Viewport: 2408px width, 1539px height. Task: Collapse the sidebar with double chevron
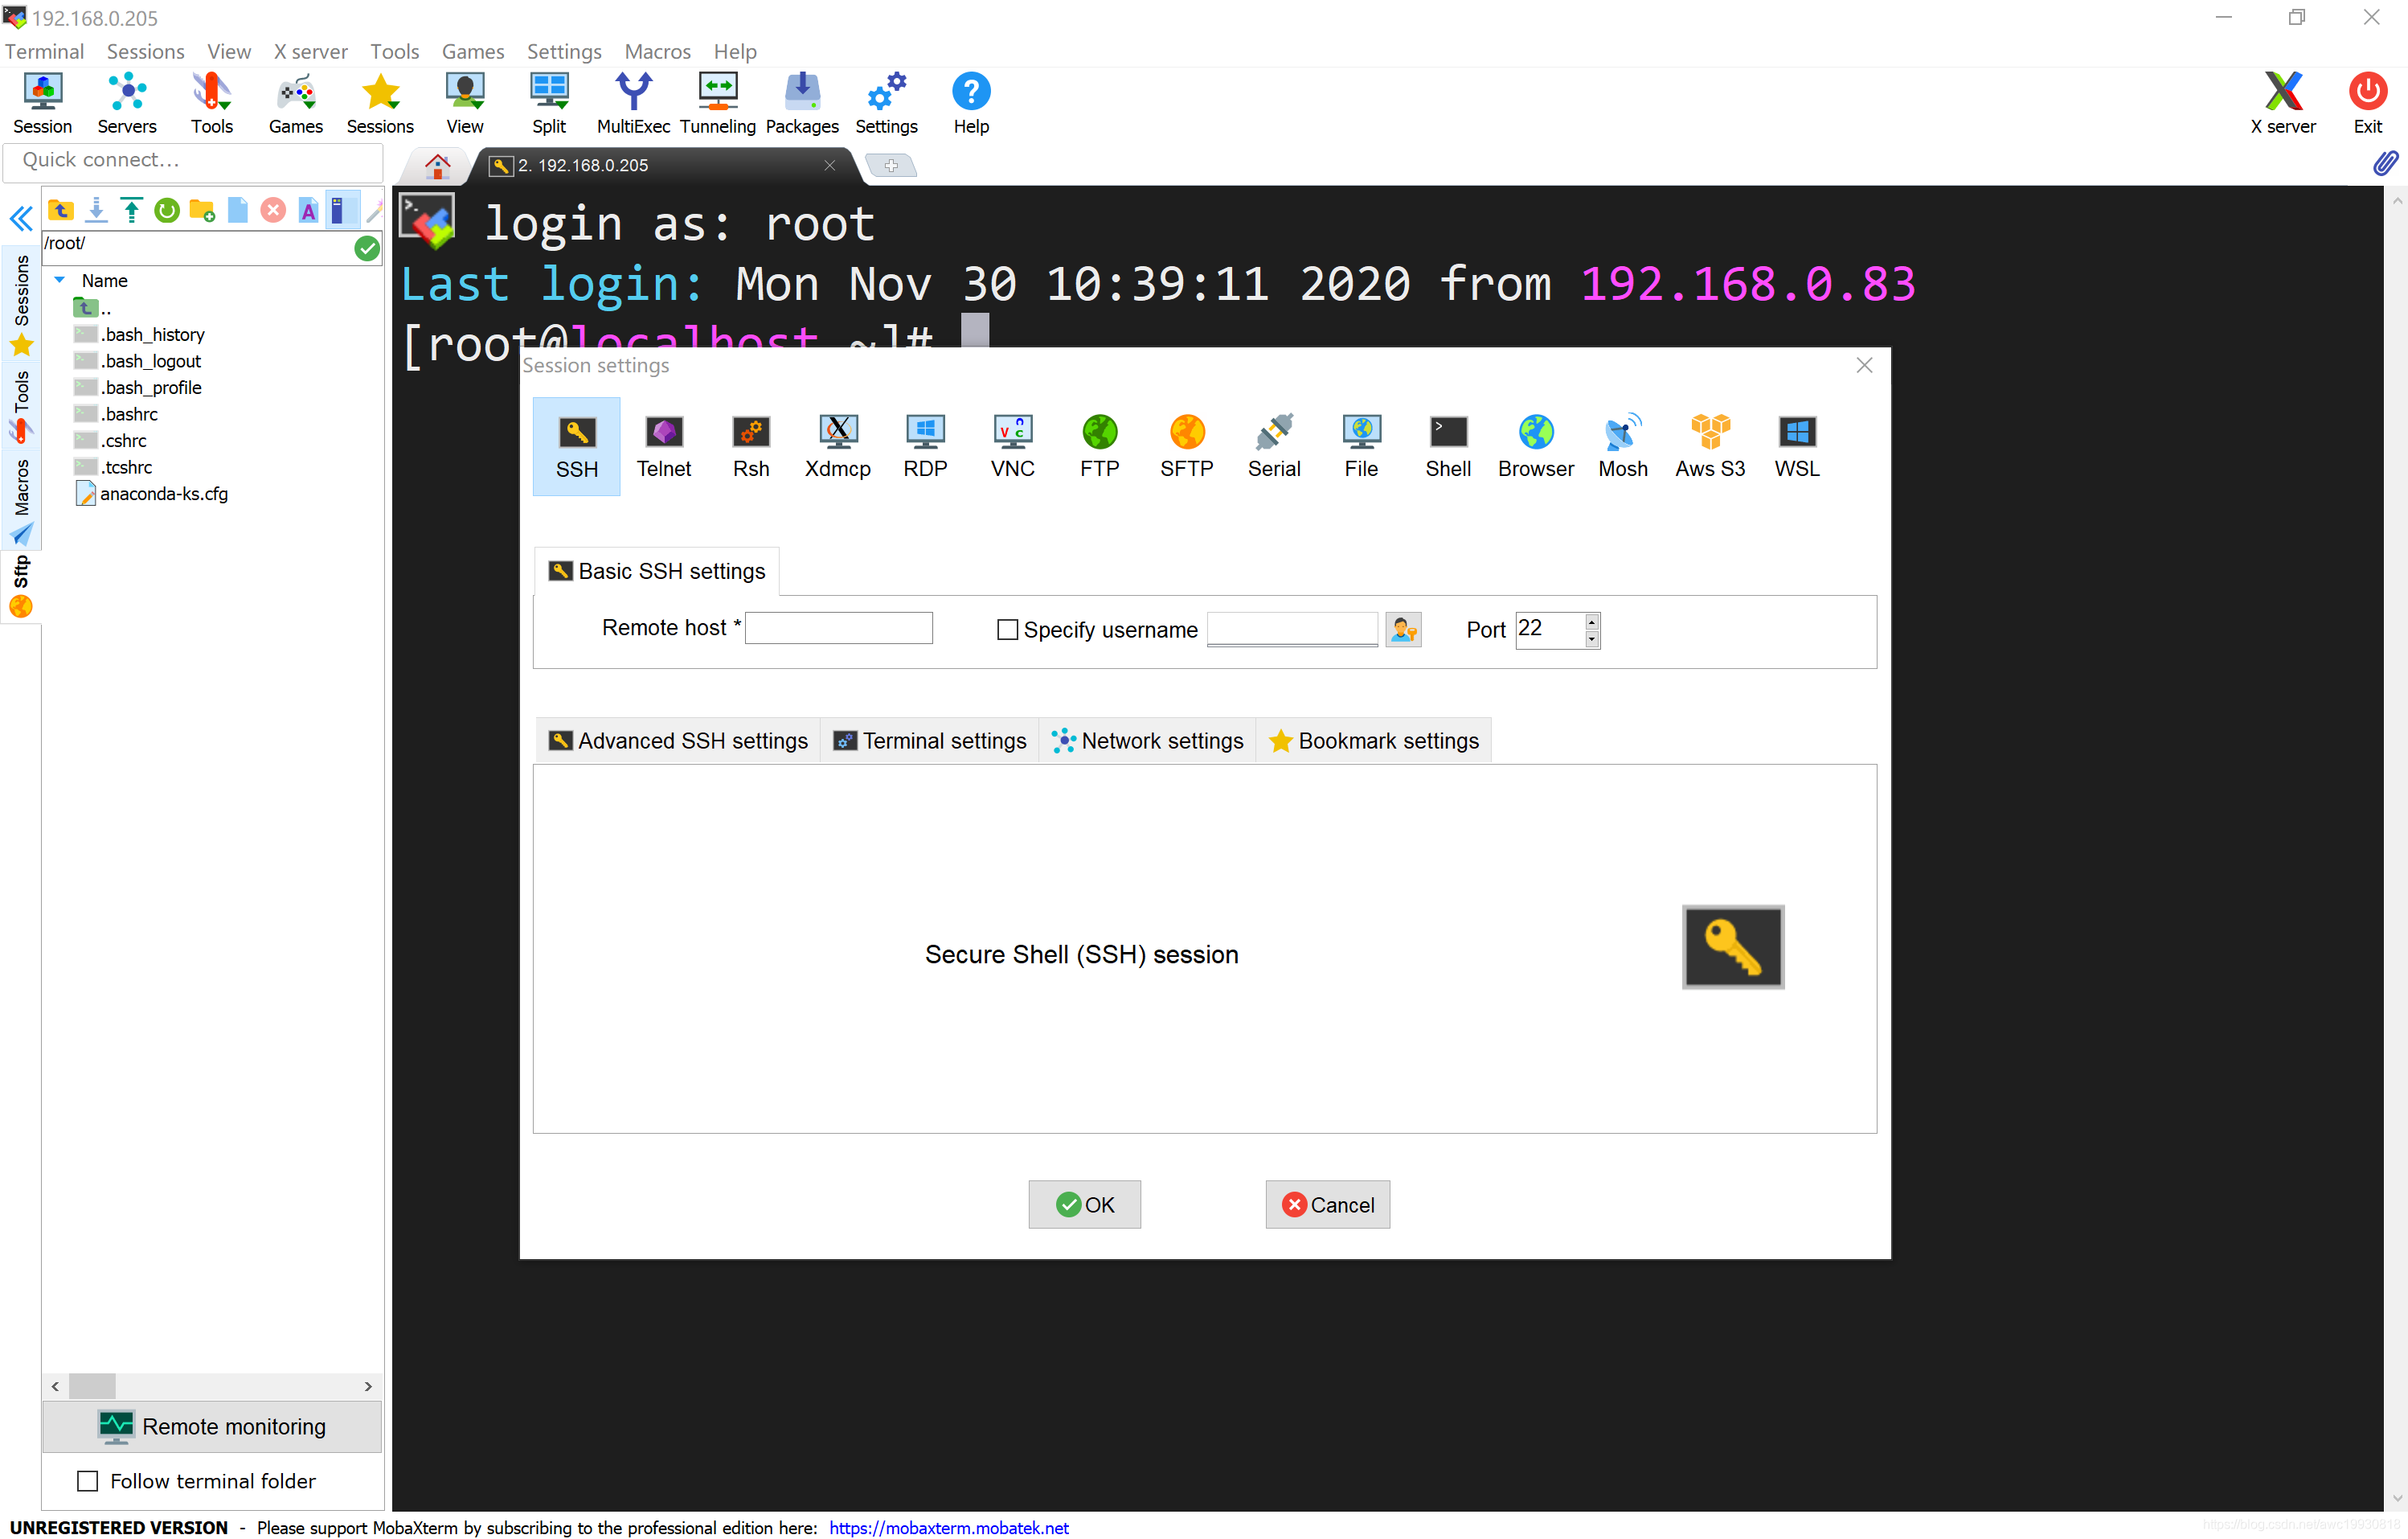21,218
